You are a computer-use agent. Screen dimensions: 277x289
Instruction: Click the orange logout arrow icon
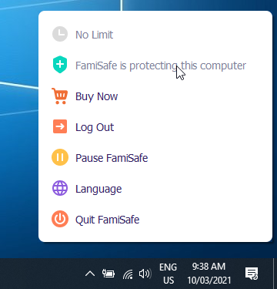60,126
